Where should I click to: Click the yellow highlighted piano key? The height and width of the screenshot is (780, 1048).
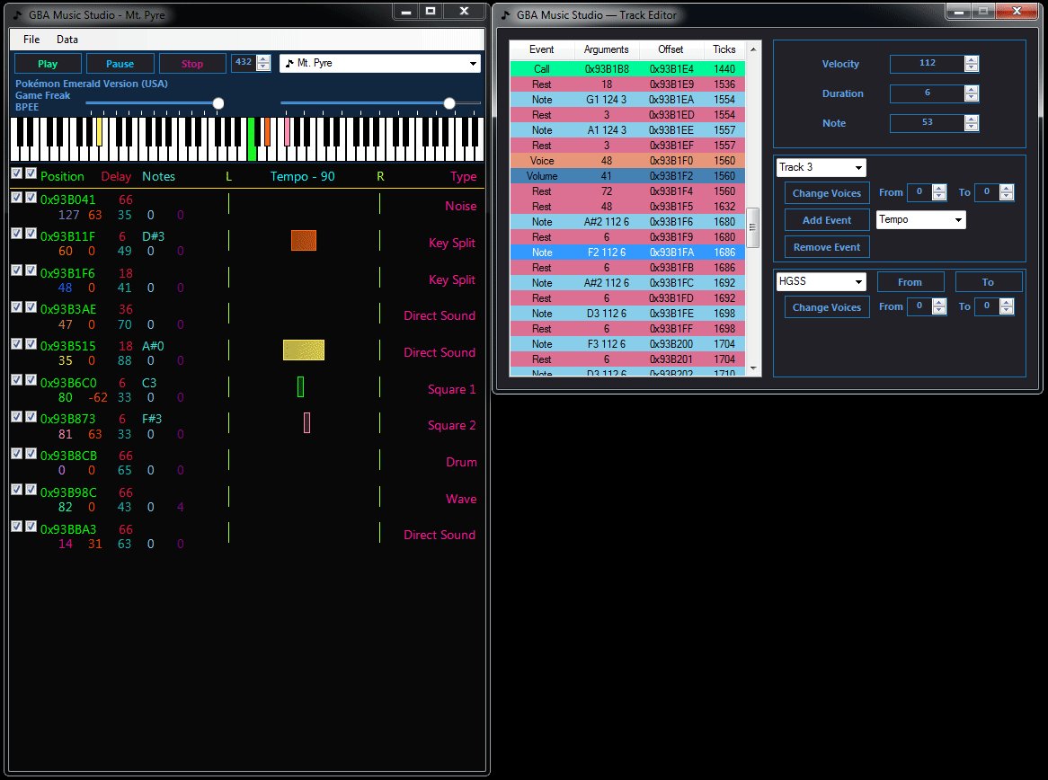coord(99,132)
